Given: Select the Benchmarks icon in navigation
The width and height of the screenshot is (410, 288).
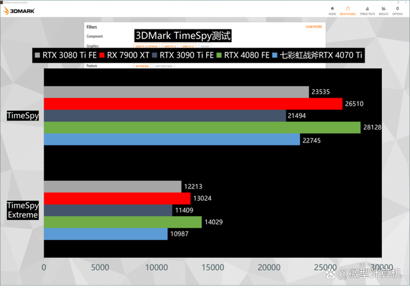Looking at the screenshot, I should click(348, 10).
